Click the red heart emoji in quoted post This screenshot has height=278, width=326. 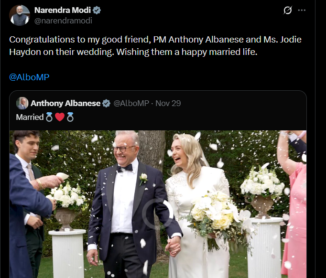click(x=60, y=117)
